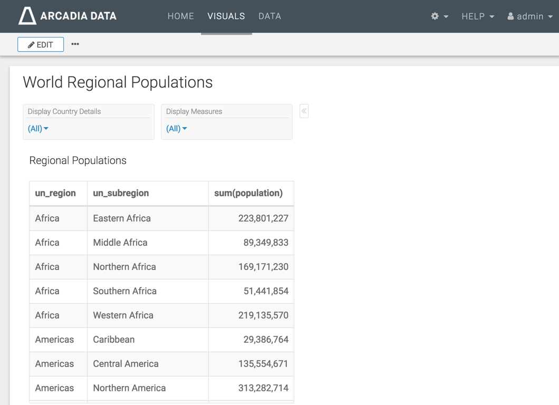Expand the Help dropdown menu
The image size is (559, 405).
pos(478,16)
